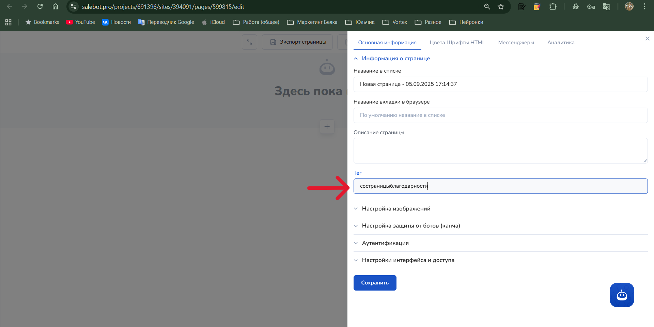Image resolution: width=654 pixels, height=327 pixels.
Task: Click the zoom icon in the address bar
Action: click(487, 6)
